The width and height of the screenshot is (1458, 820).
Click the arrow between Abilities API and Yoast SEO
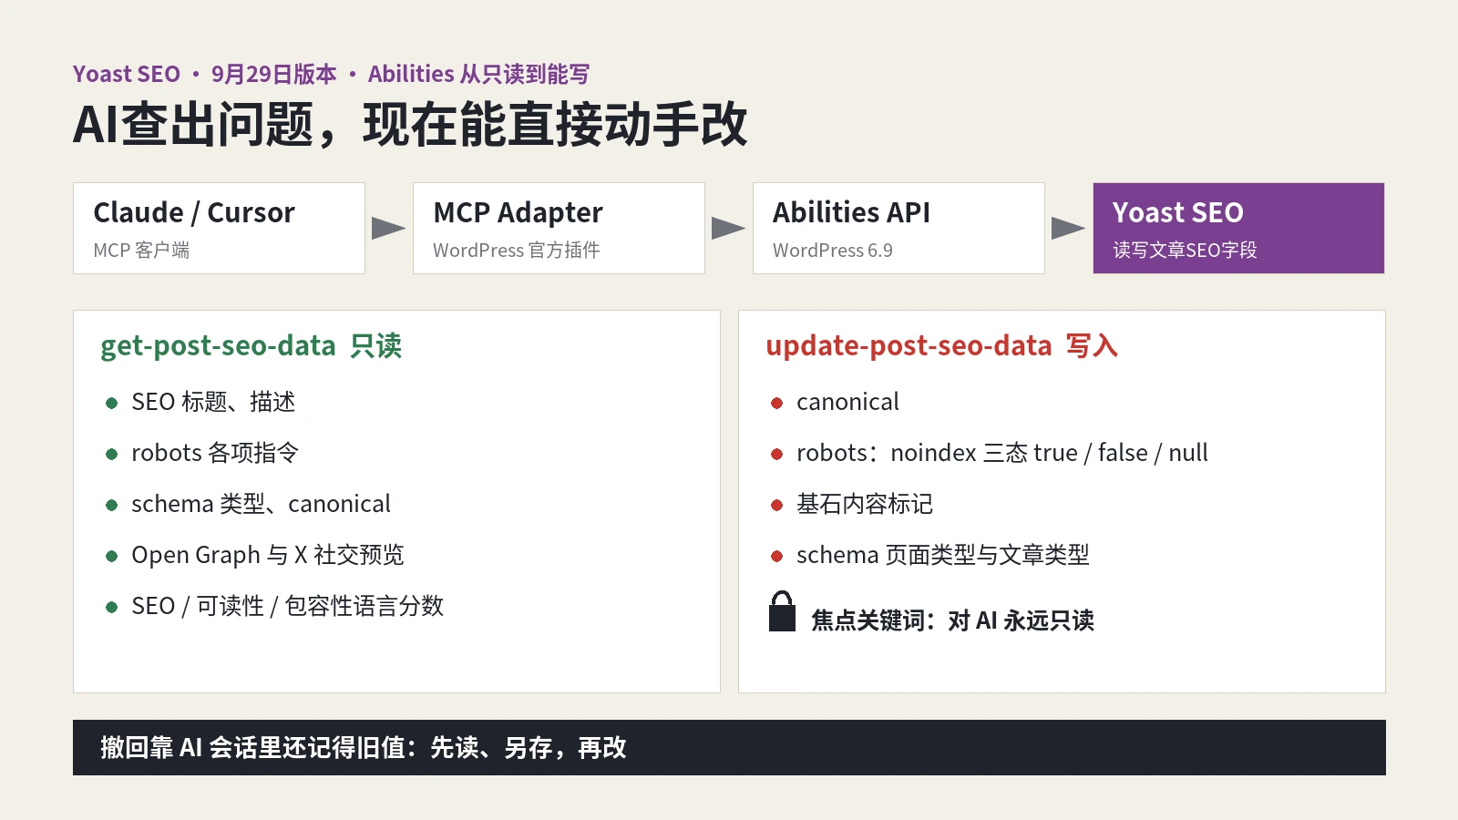pyautogui.click(x=1068, y=228)
